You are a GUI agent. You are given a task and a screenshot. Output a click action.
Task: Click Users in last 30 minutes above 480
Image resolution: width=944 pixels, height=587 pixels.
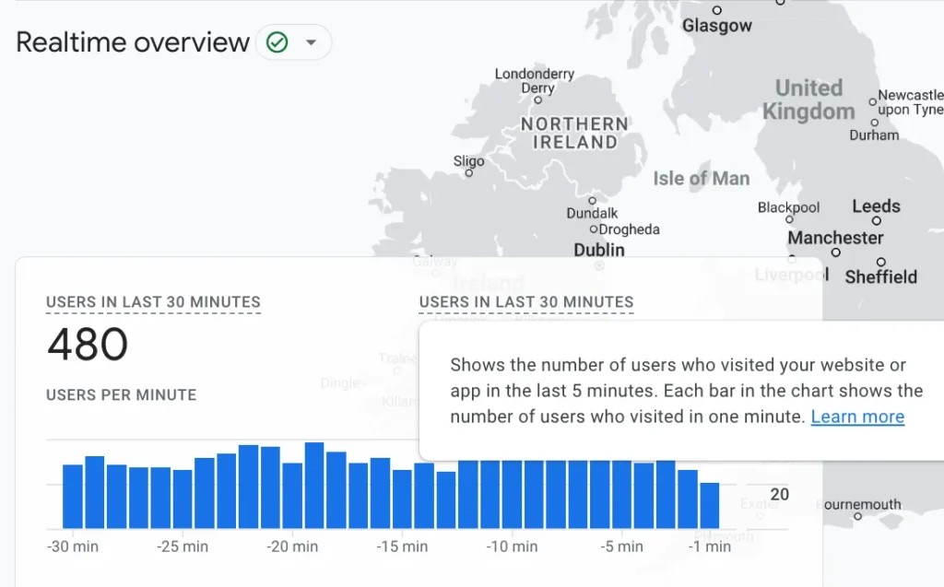tap(153, 302)
